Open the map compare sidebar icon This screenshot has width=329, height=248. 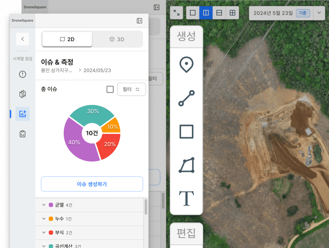23,94
